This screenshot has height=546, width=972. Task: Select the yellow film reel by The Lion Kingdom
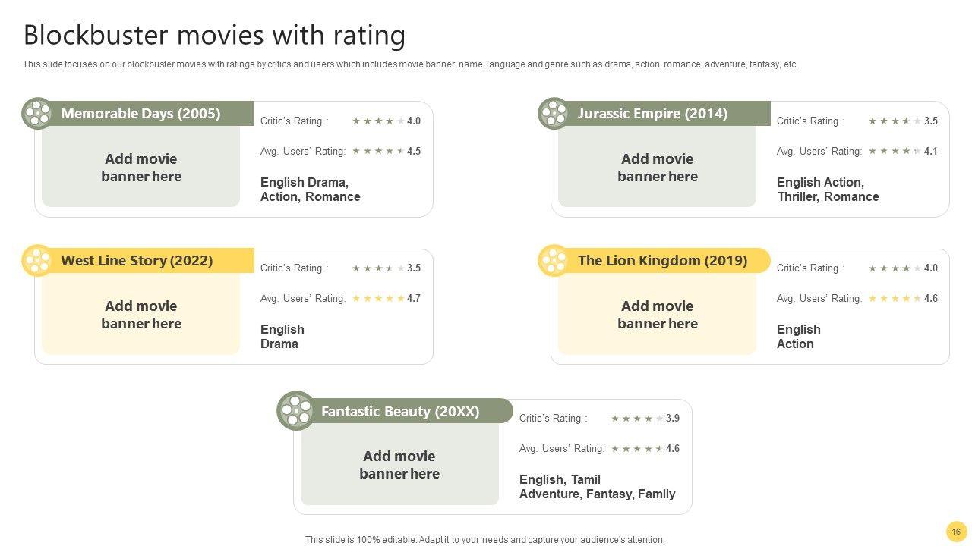click(554, 261)
